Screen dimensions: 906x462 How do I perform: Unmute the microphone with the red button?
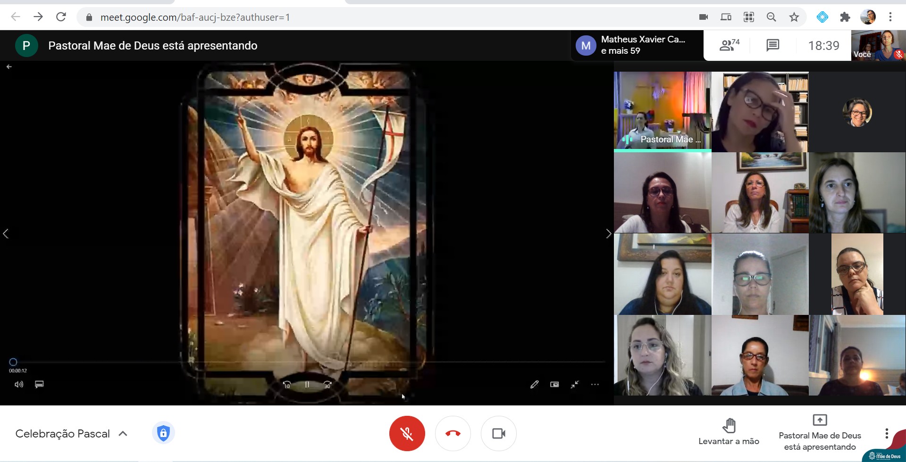coord(407,433)
